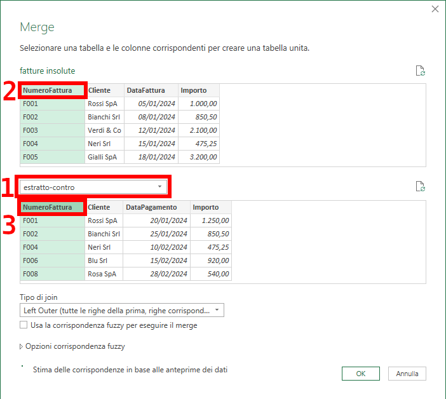Image resolution: width=446 pixels, height=399 pixels.
Task: Refresh the estratto-contro table preview
Action: pos(420,186)
